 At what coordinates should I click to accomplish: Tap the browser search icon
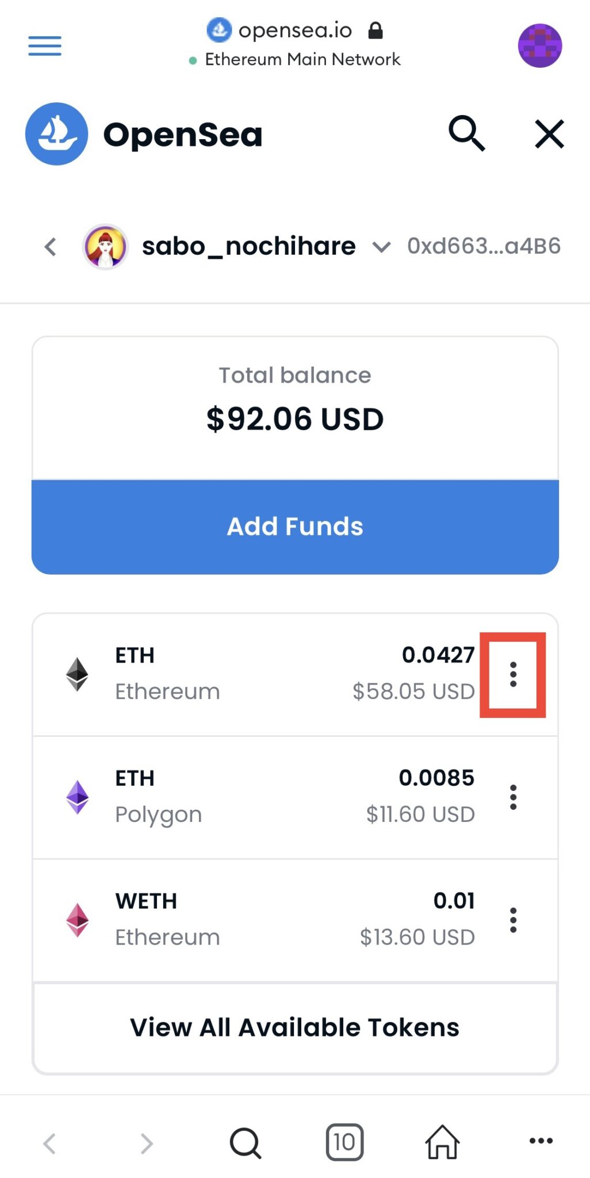(x=246, y=1142)
